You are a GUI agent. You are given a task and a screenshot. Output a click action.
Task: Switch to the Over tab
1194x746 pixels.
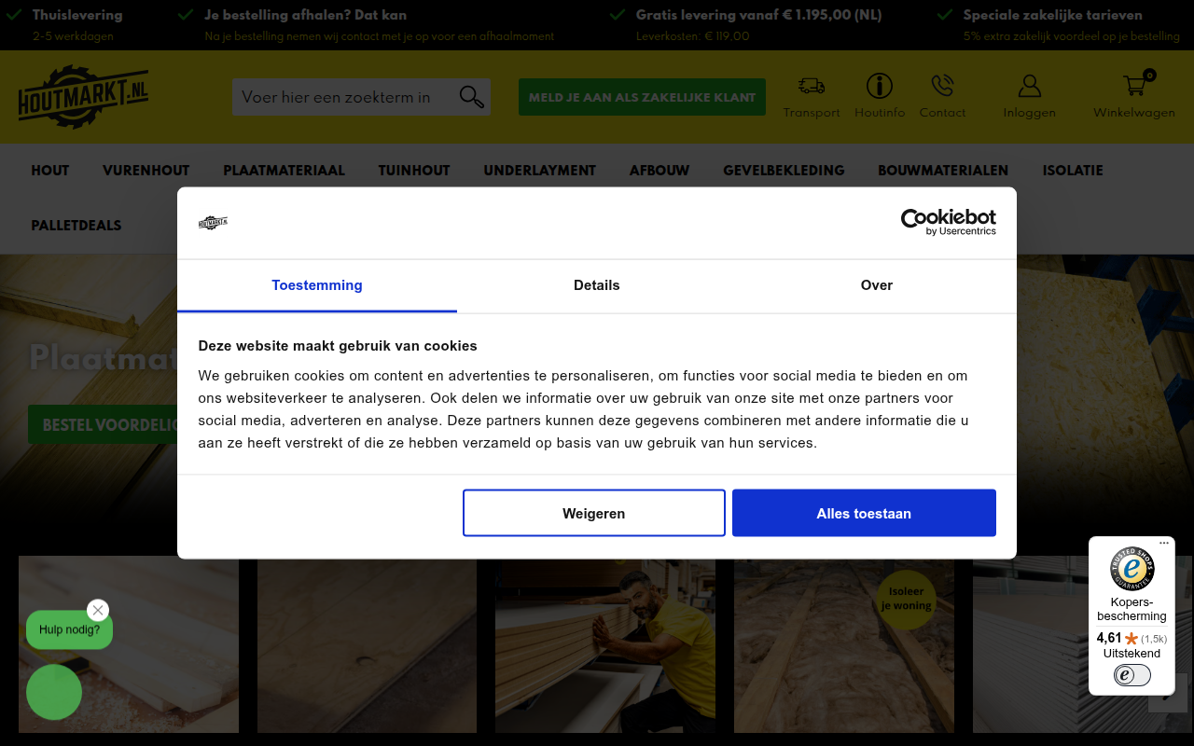877,285
